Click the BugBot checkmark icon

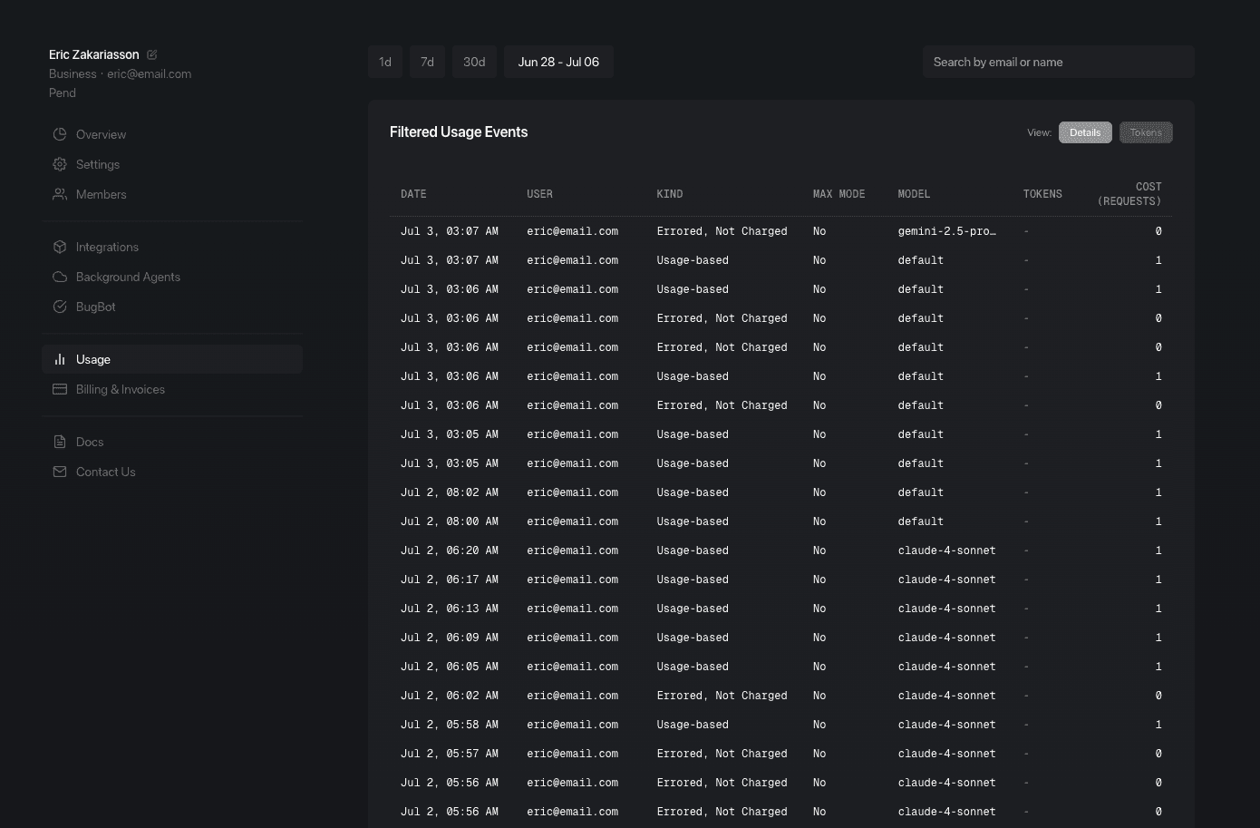(x=60, y=307)
